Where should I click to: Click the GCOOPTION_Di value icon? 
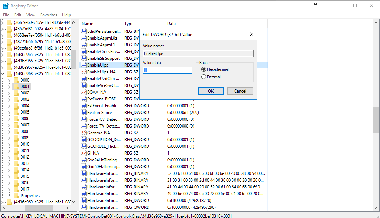point(84,140)
